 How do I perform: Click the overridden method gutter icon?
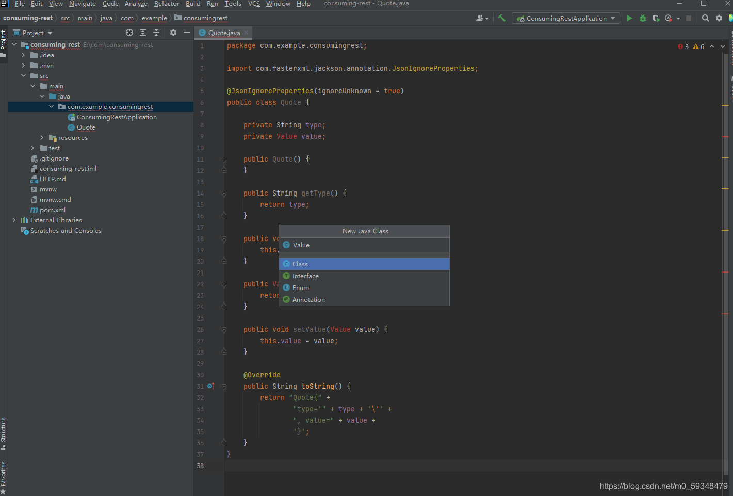click(210, 386)
